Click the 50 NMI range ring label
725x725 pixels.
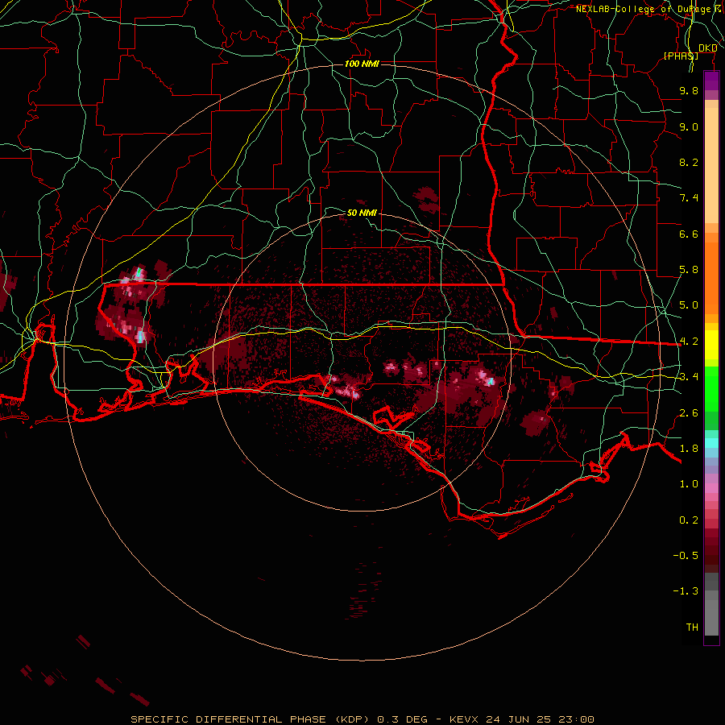pyautogui.click(x=362, y=213)
